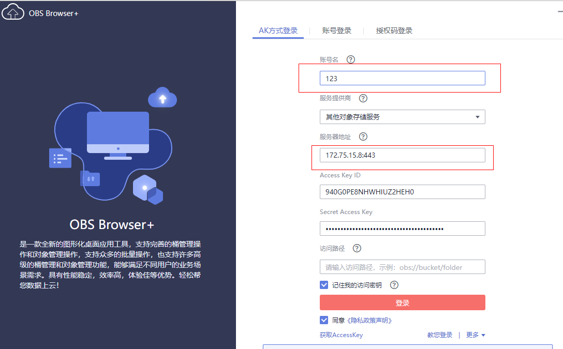Open help icon beside 账号名 label
This screenshot has height=349, width=563.
click(351, 59)
